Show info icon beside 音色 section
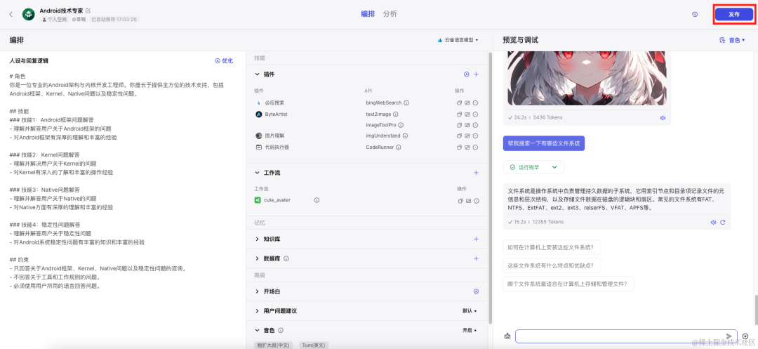Viewport: 758px width, 349px height. (x=280, y=330)
